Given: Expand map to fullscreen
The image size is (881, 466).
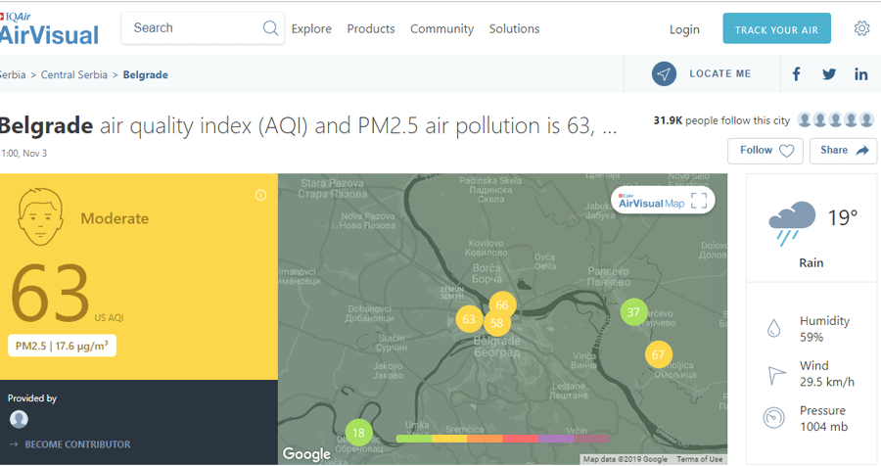Looking at the screenshot, I should (x=699, y=201).
